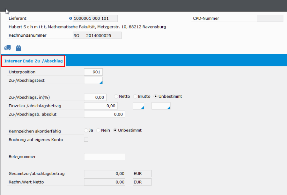Click EUR currency beside Gesamtzu-/abschlagsbetrag
This screenshot has width=287, height=195.
(x=142, y=174)
